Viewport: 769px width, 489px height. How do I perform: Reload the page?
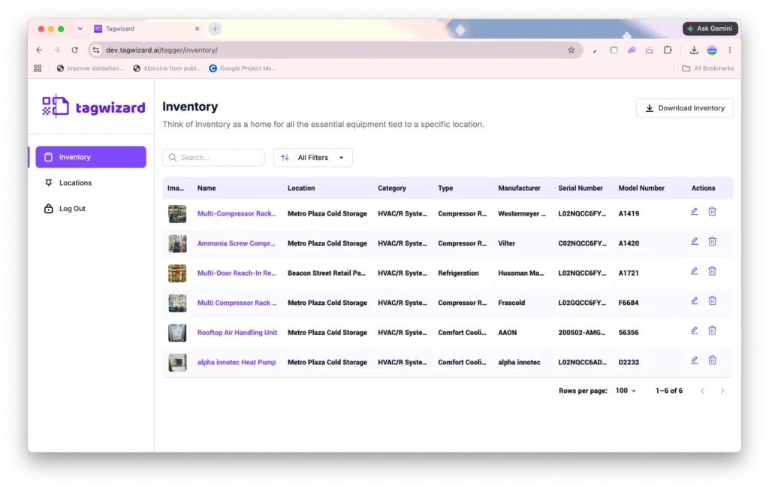click(74, 50)
